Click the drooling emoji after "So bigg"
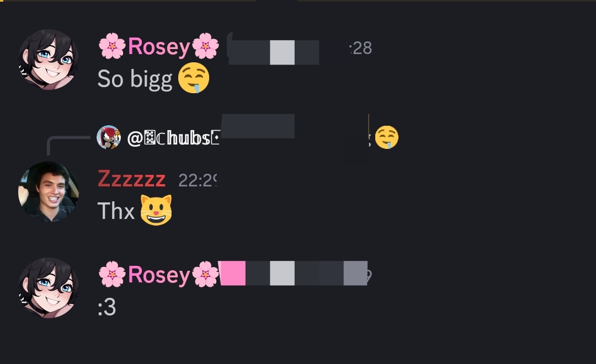The width and height of the screenshot is (596, 364). point(194,78)
